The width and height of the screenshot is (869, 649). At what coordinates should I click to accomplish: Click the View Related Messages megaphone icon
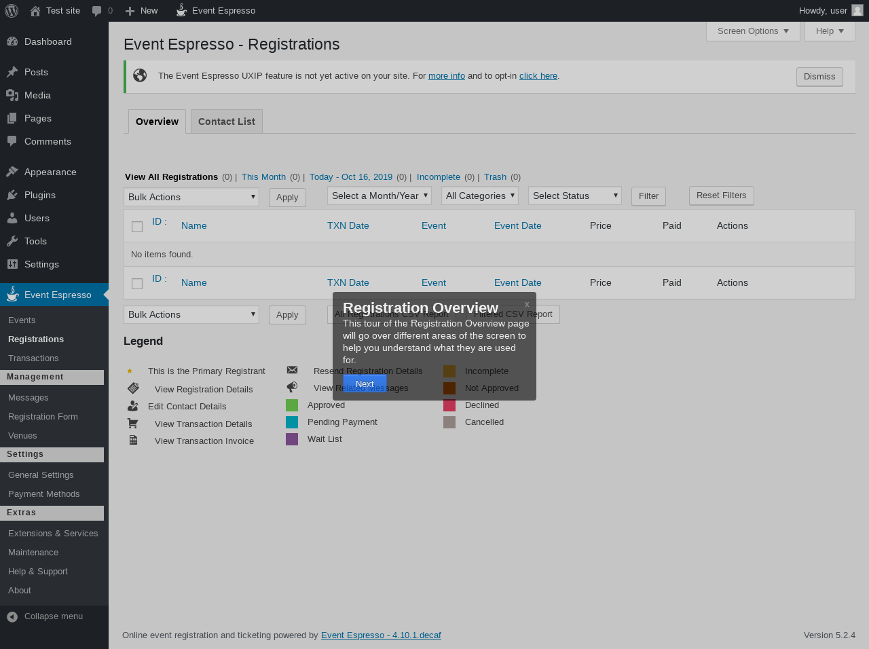292,387
